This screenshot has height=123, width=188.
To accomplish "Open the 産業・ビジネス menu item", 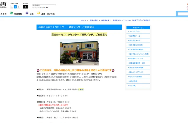I will coord(48,14).
